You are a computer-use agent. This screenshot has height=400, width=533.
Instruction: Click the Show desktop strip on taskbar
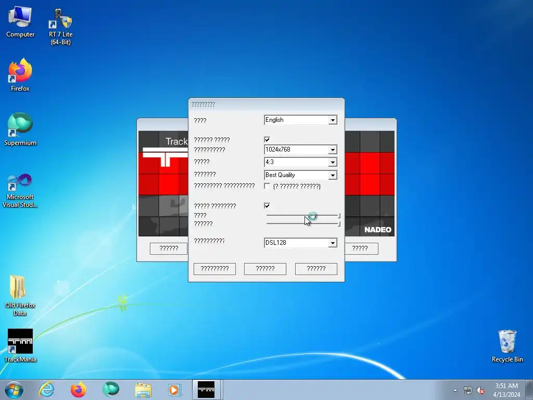pos(529,390)
